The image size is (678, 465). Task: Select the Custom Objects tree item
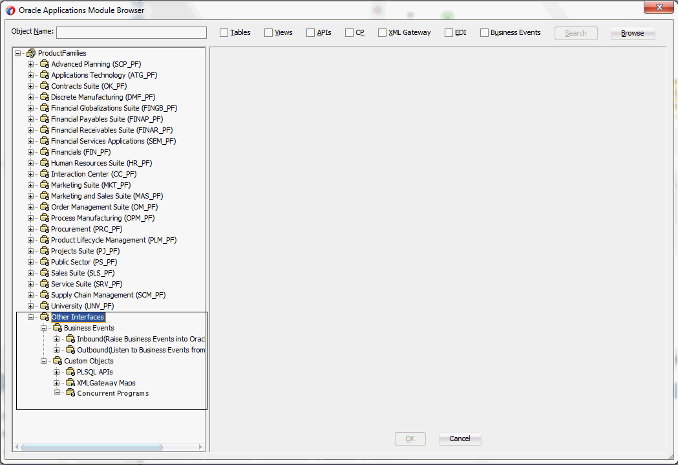(89, 361)
